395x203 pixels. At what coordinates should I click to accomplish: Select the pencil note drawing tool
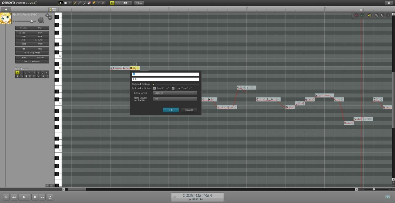(x=75, y=3)
